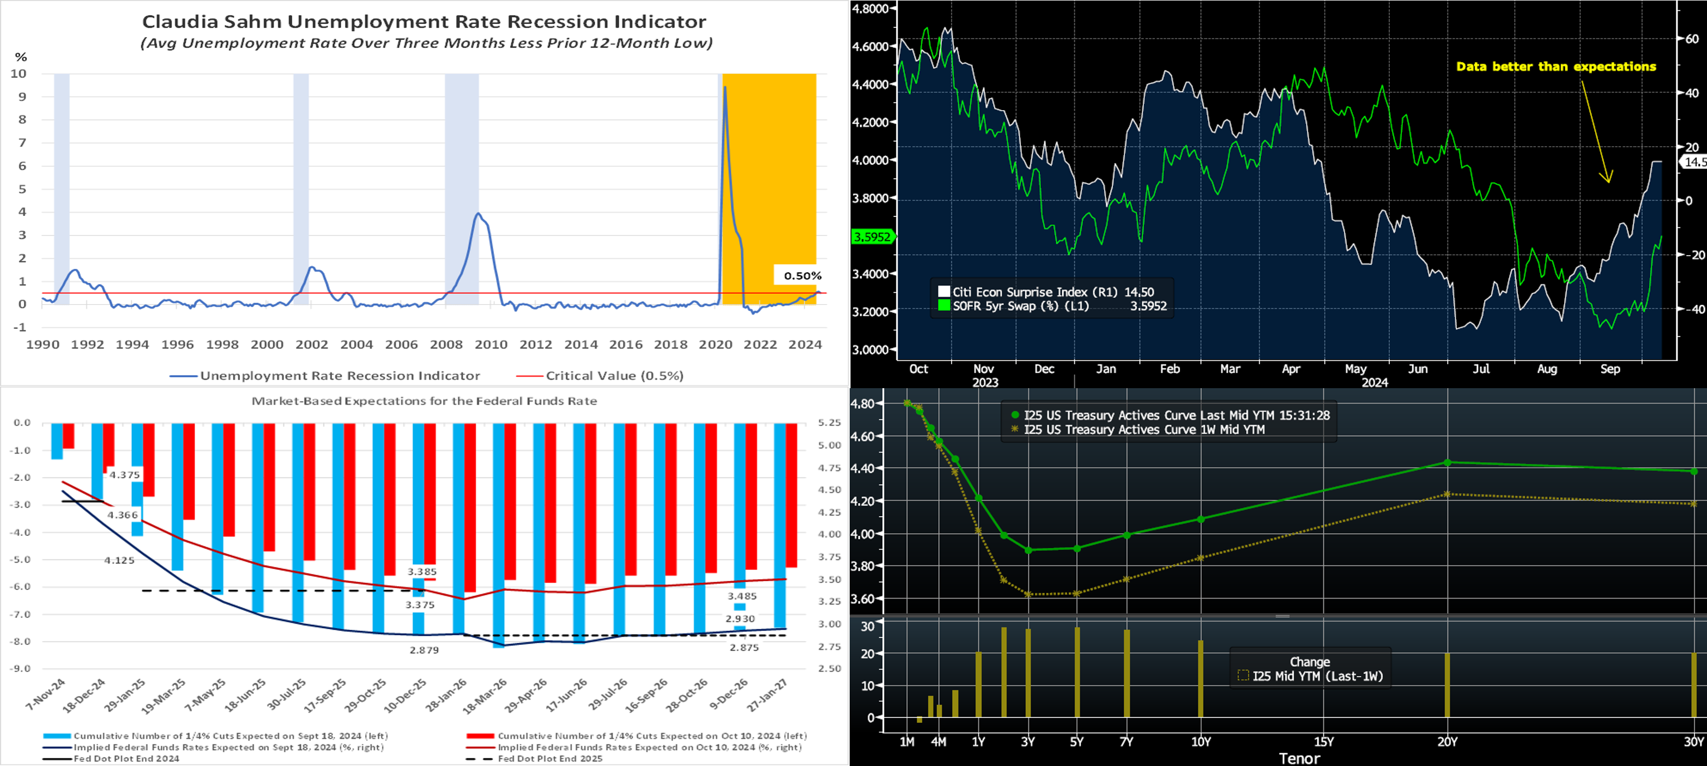Screen dimensions: 1707x766
Task: Click the 'Data better than expectations' annotation text
Action: tap(1555, 67)
